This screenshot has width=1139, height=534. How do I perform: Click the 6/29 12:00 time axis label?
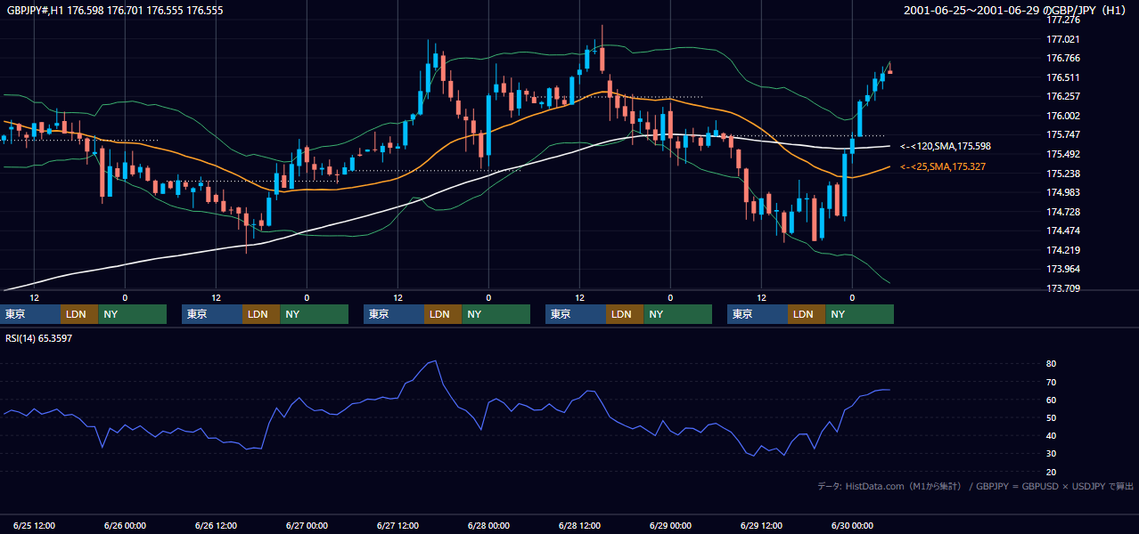pos(760,525)
